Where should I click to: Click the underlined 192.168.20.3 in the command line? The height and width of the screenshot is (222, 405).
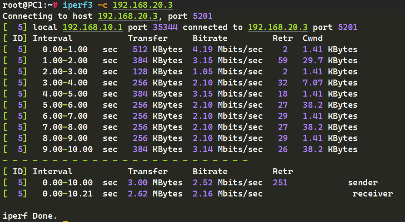(143, 5)
